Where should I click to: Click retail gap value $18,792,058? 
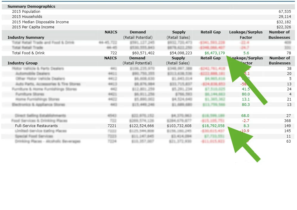pos(213,126)
